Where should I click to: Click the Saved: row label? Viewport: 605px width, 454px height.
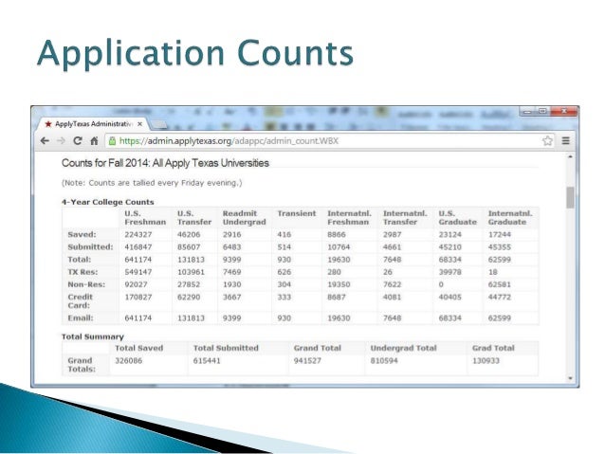[82, 234]
